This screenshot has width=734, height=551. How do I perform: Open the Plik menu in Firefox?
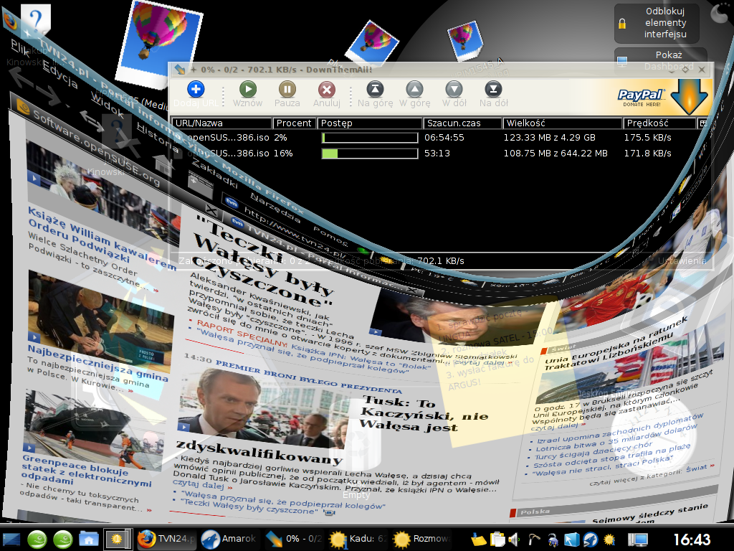[21, 48]
